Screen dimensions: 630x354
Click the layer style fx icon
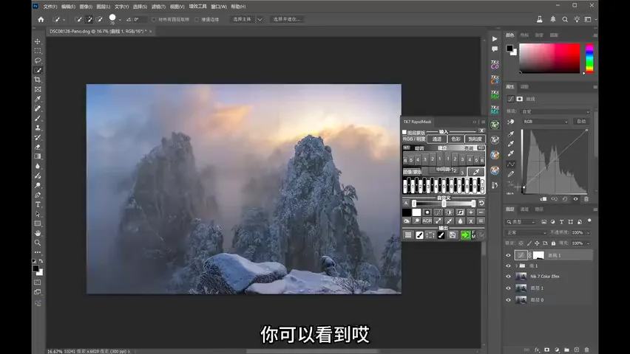[537, 350]
